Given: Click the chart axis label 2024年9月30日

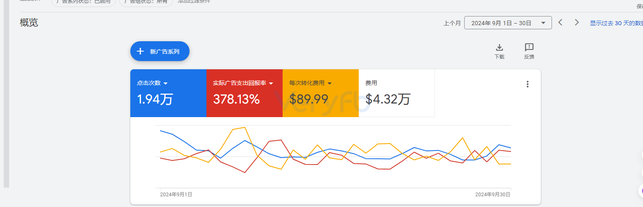Looking at the screenshot, I should [x=492, y=194].
